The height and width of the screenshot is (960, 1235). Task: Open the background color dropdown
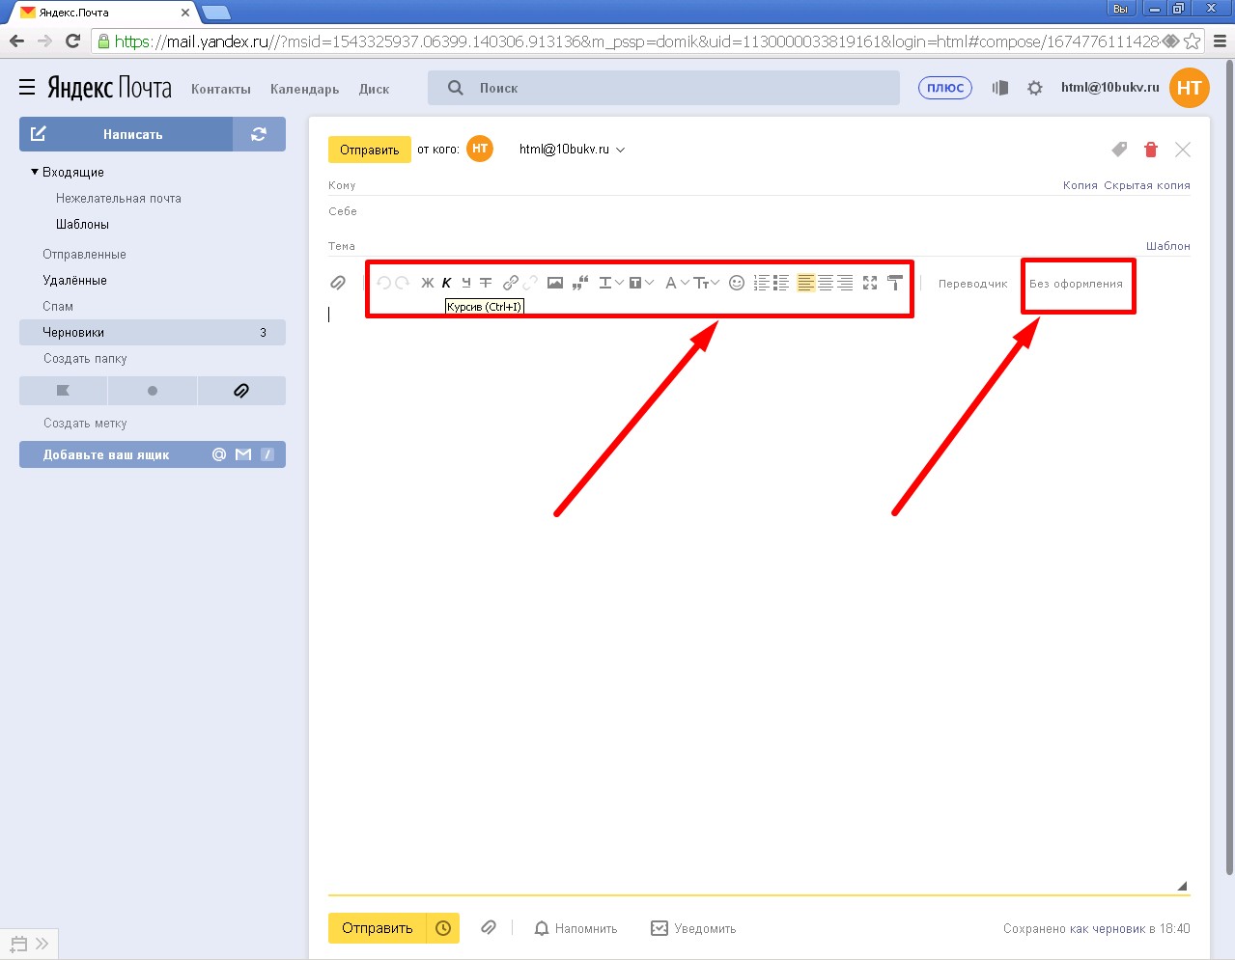pyautogui.click(x=641, y=283)
